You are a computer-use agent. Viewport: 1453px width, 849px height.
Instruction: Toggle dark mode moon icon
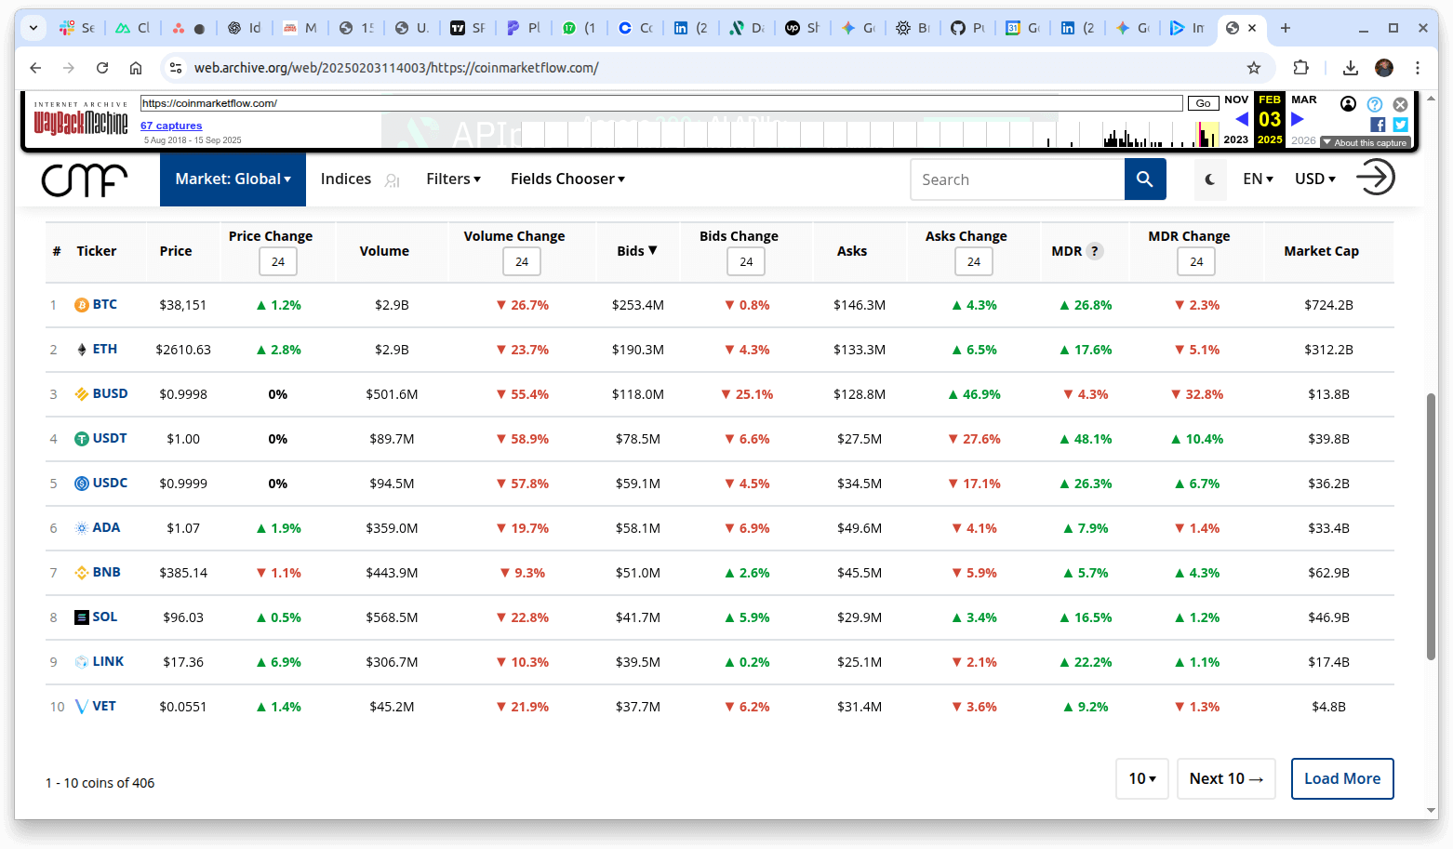pos(1209,179)
